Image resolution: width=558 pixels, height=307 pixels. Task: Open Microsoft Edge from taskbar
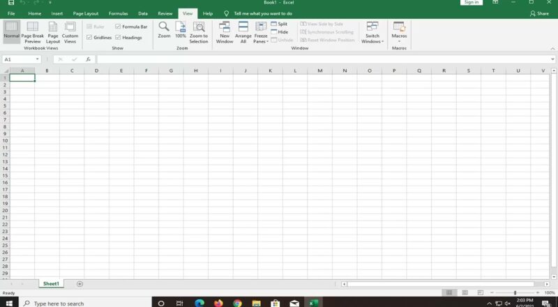coord(199,303)
